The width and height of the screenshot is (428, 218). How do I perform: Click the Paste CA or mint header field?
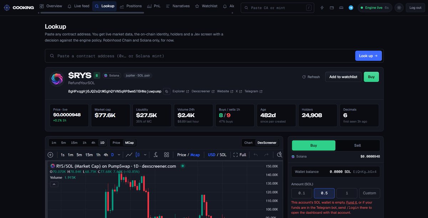277,7
